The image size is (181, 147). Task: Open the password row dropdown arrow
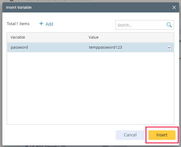(x=169, y=48)
